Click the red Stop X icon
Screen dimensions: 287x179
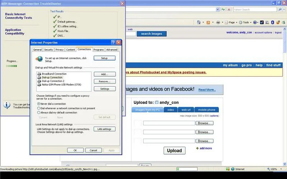click(x=229, y=10)
